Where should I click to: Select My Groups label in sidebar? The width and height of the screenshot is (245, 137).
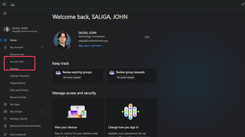(16, 111)
